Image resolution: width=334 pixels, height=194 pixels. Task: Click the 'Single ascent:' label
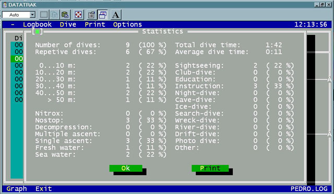click(x=64, y=141)
